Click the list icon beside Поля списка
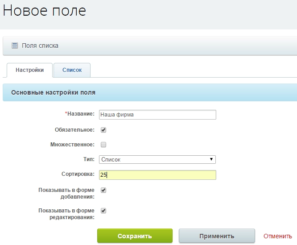Image resolution: width=297 pixels, height=245 pixels. point(15,46)
